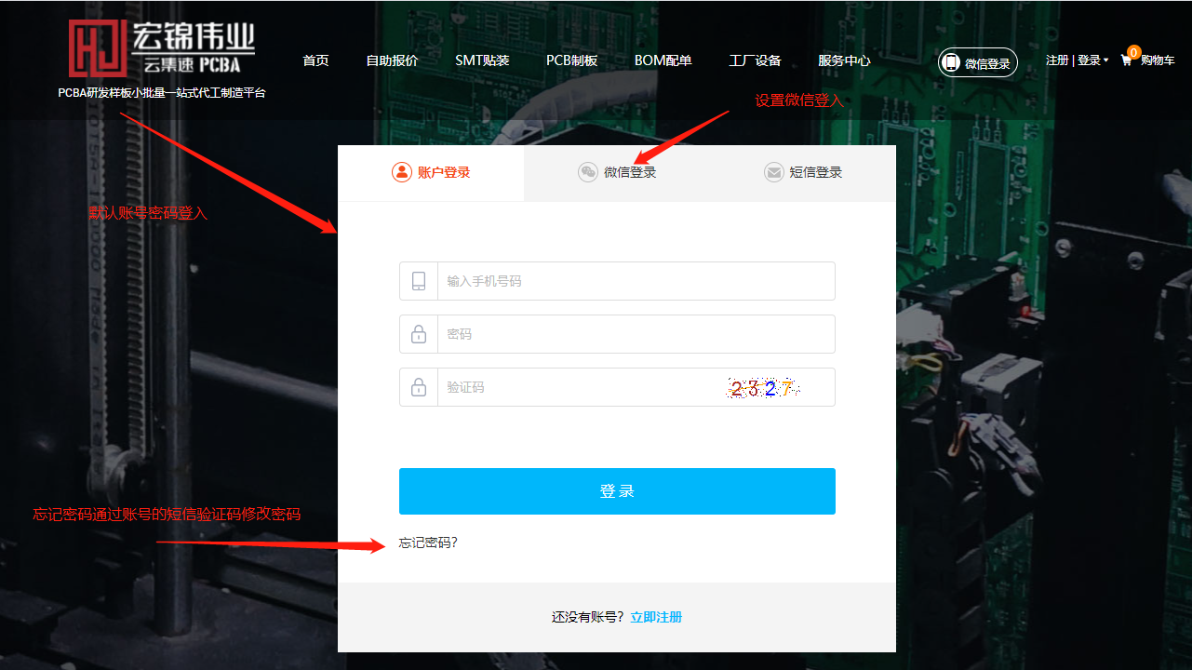1192x670 pixels.
Task: Open the shopping cart via the cart icon
Action: 1125,60
